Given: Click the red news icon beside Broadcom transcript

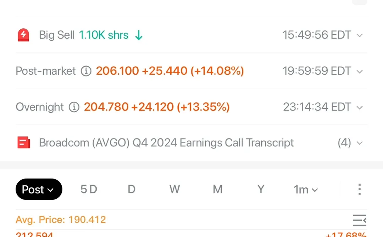Looking at the screenshot, I should (23, 143).
